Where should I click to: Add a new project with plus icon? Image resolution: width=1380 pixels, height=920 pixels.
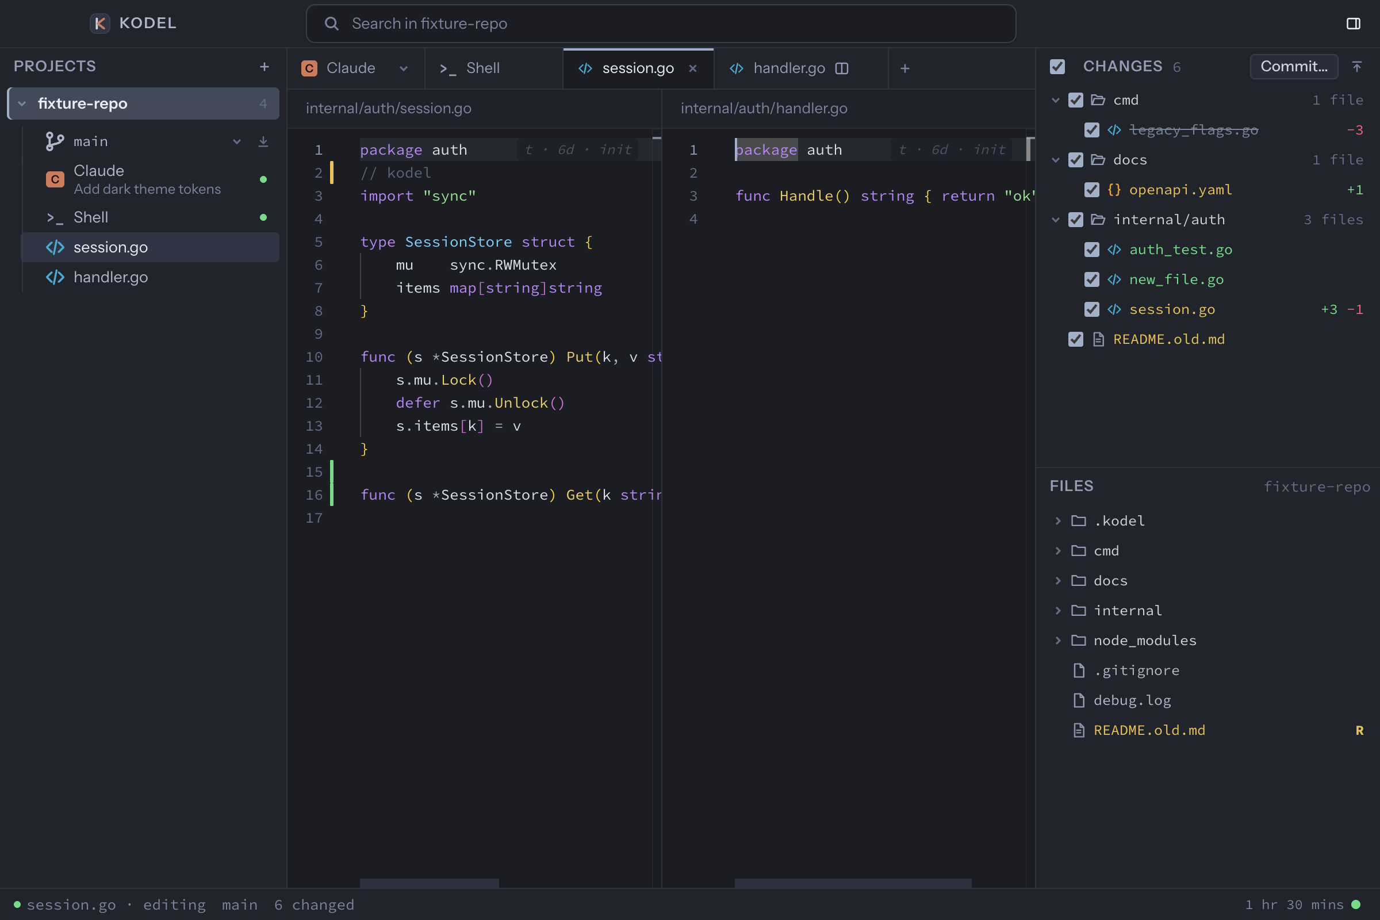click(x=264, y=67)
